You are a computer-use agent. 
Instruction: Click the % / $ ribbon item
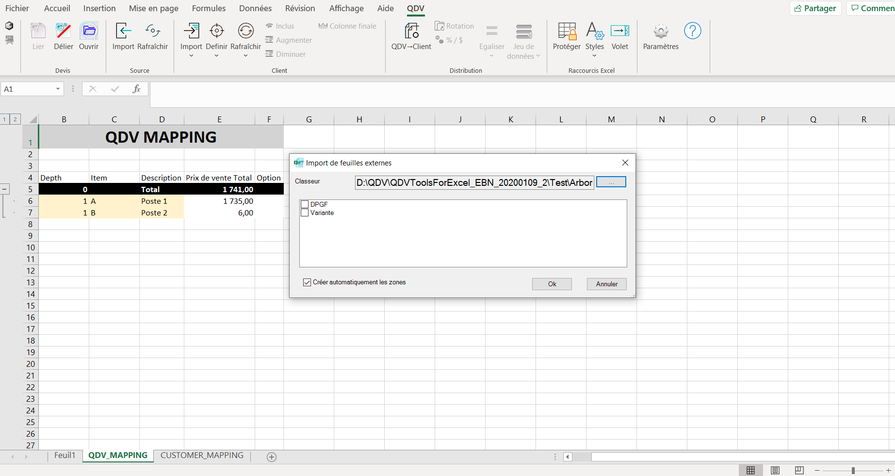[449, 40]
